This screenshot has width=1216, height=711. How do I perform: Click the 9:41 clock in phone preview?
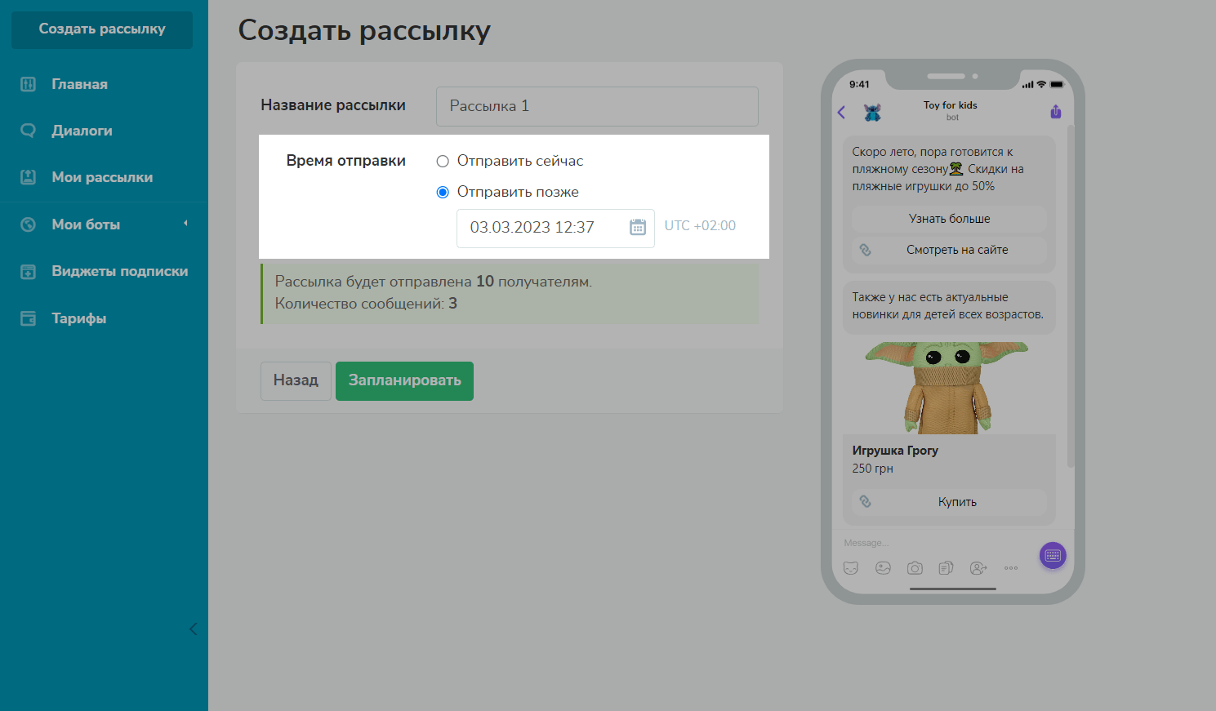click(859, 84)
